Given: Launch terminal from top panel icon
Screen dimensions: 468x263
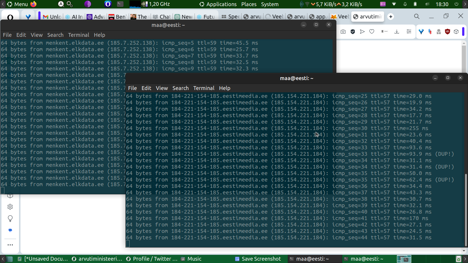Looking at the screenshot, I should tap(120, 4).
